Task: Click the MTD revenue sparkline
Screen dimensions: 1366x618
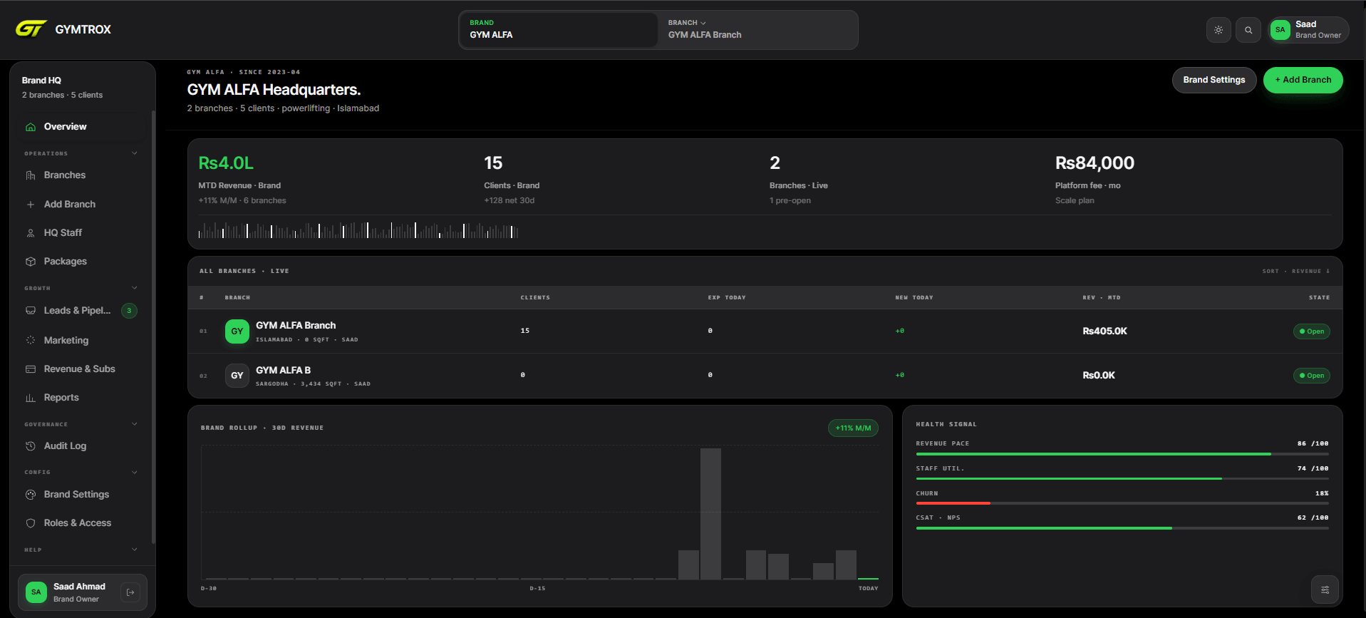Action: (x=358, y=230)
